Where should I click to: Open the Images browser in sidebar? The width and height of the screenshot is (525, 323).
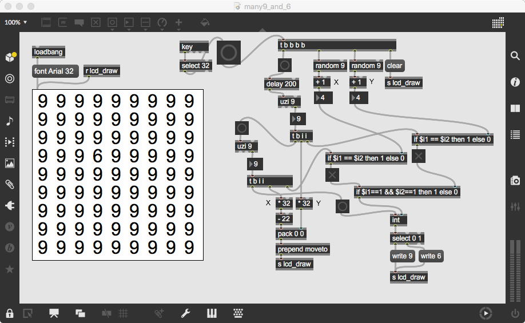(10, 164)
